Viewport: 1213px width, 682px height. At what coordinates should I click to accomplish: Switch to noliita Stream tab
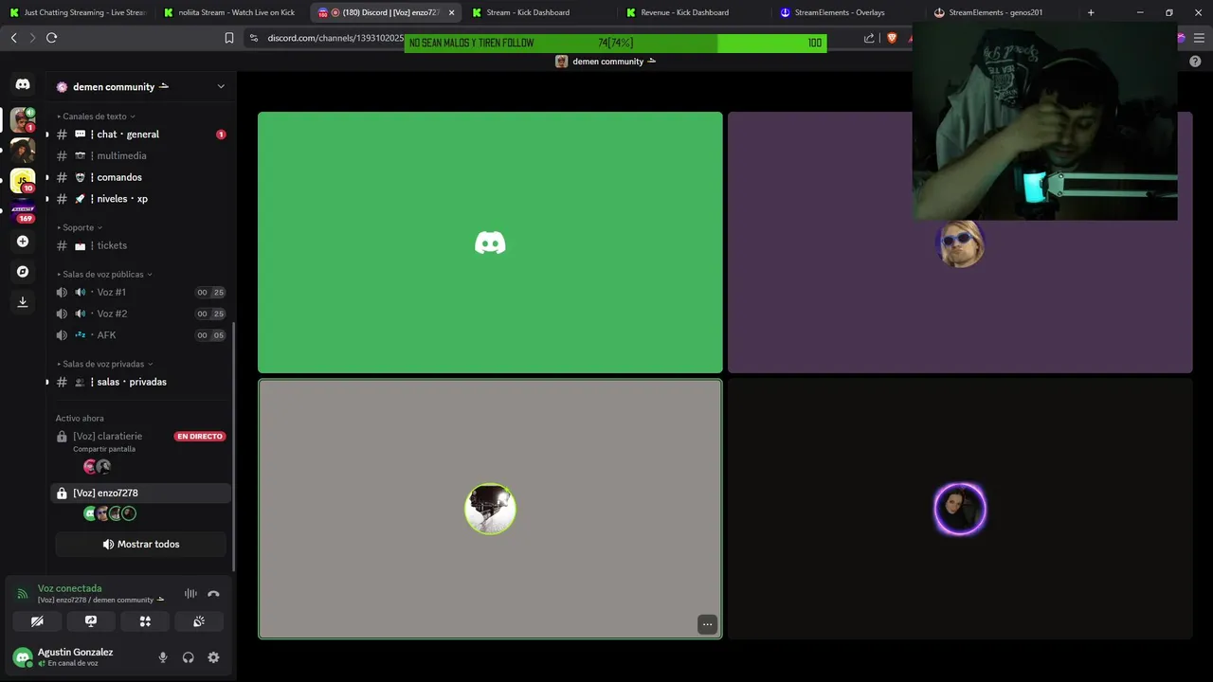click(x=230, y=12)
